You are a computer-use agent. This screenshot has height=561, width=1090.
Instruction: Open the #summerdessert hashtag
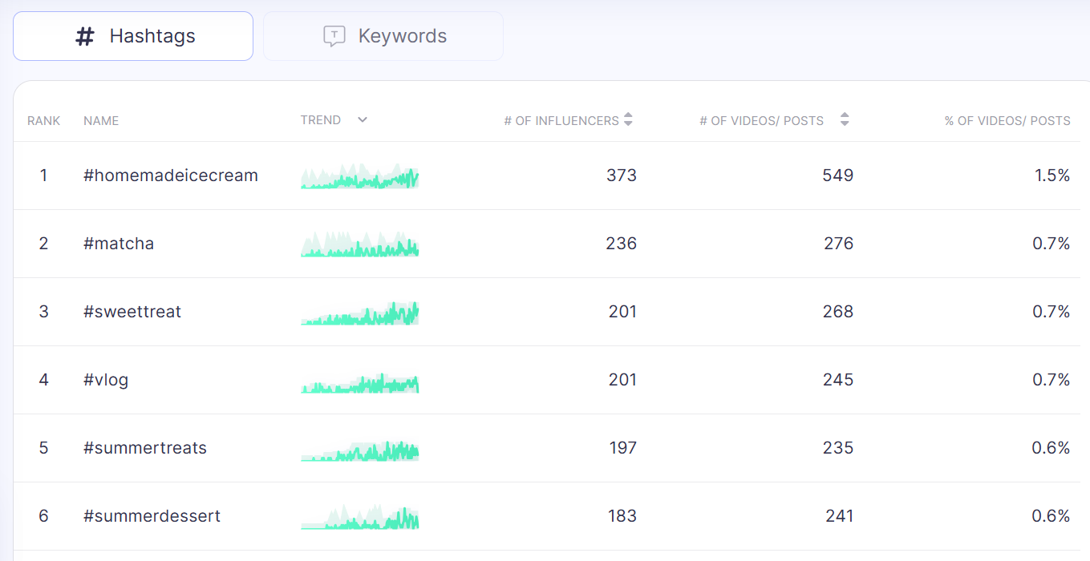152,516
